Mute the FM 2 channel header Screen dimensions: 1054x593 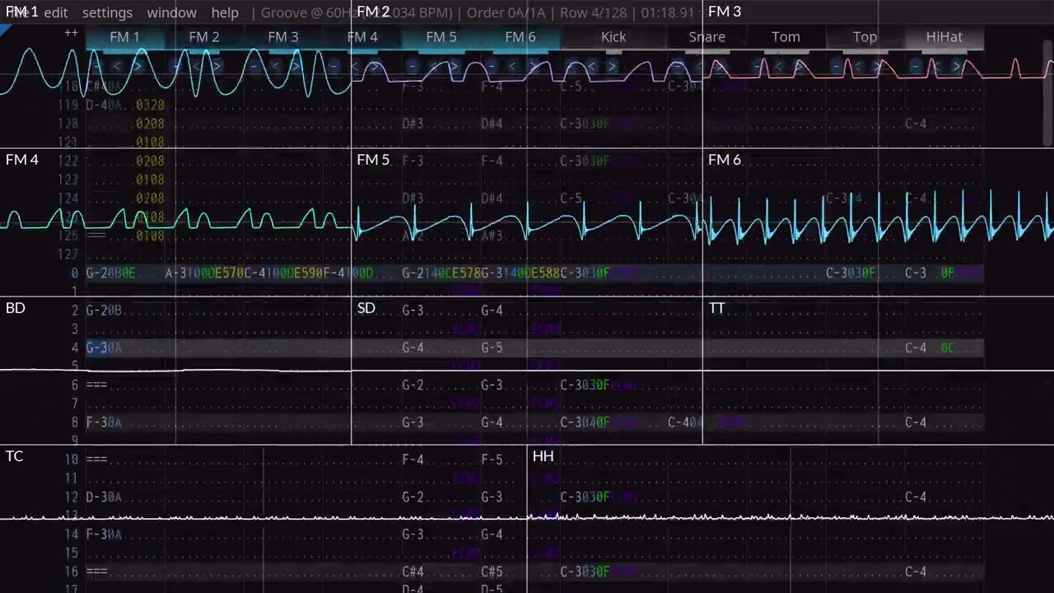tap(203, 37)
